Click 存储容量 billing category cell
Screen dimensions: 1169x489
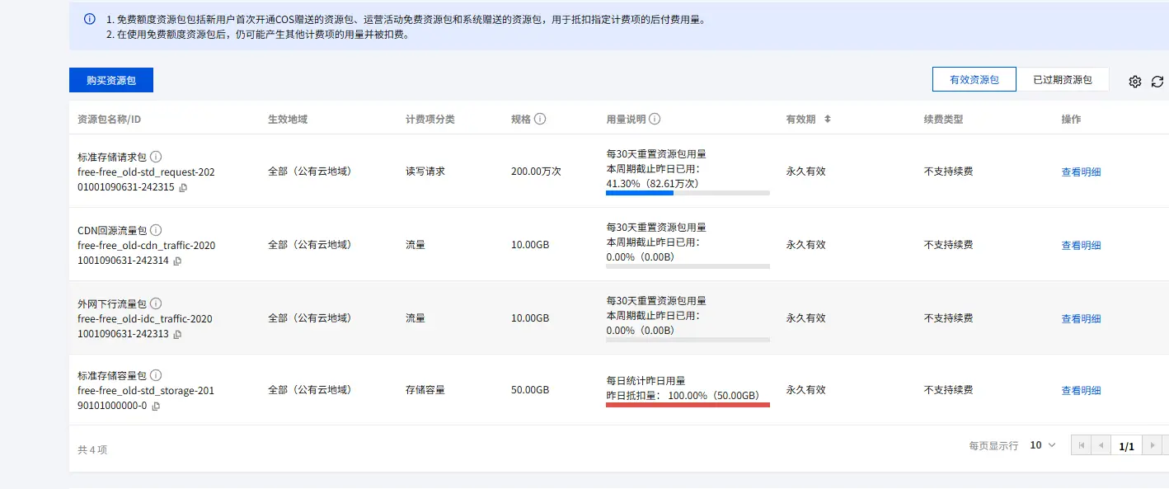(x=425, y=389)
